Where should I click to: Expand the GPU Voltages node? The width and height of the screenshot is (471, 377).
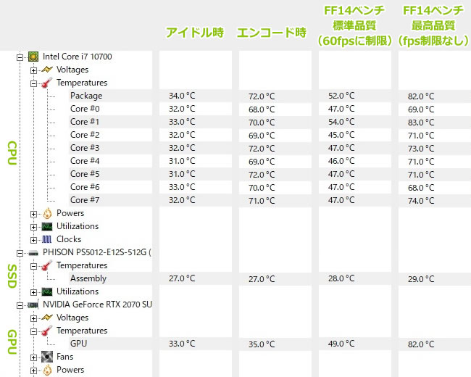(33, 318)
